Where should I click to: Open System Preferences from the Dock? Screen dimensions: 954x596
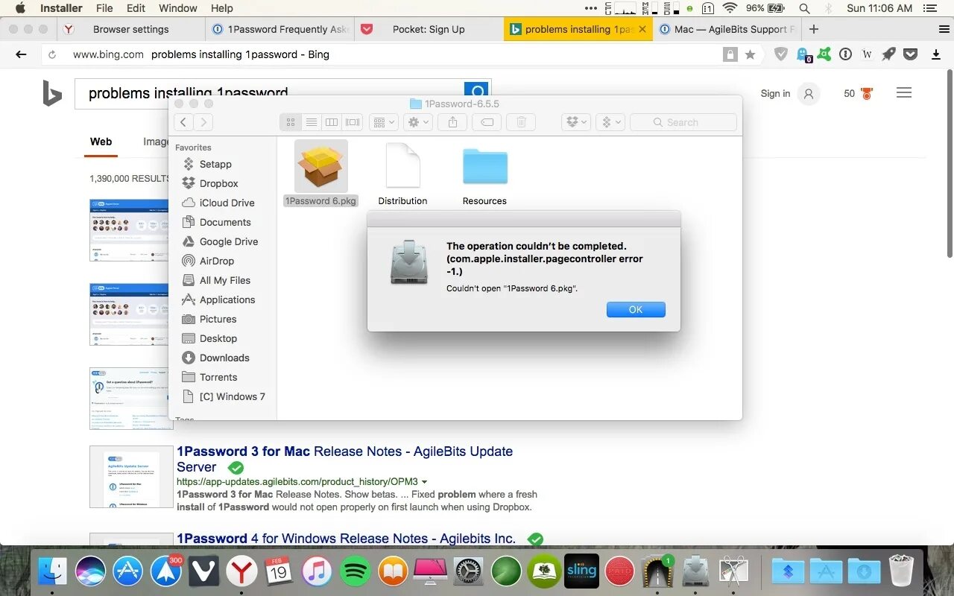468,572
